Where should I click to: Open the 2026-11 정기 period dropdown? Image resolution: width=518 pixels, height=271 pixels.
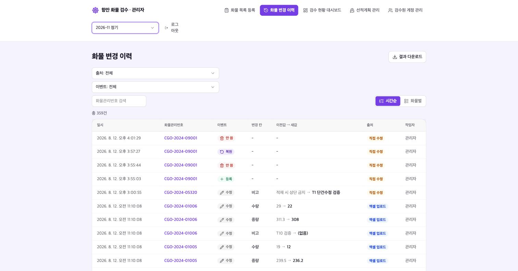125,28
